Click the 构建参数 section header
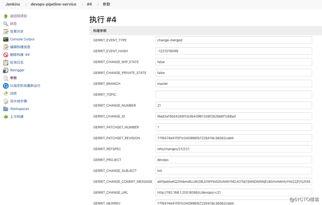The width and height of the screenshot is (322, 205). click(205, 31)
